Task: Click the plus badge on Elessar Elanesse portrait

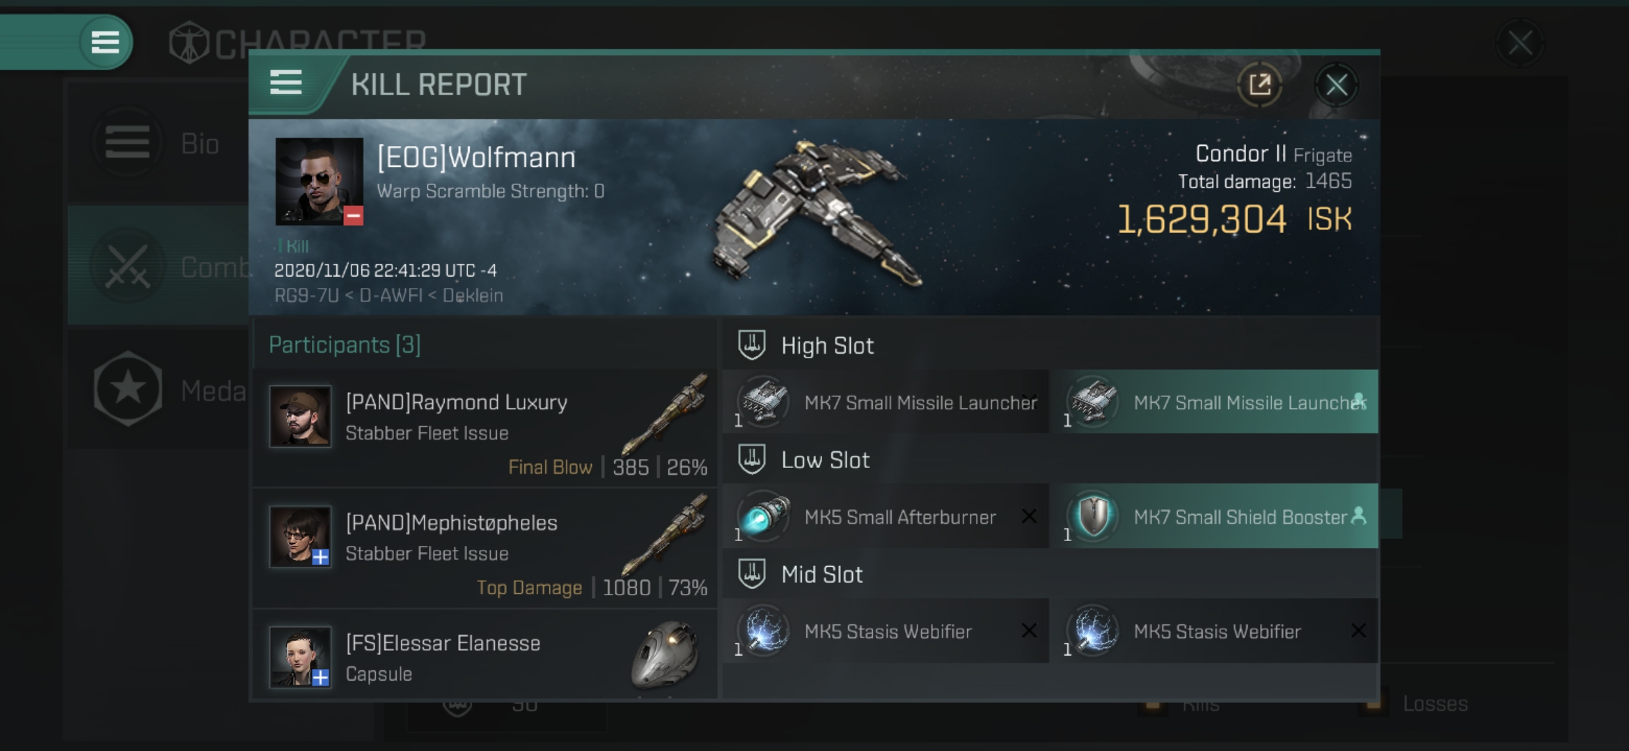Action: 320,677
